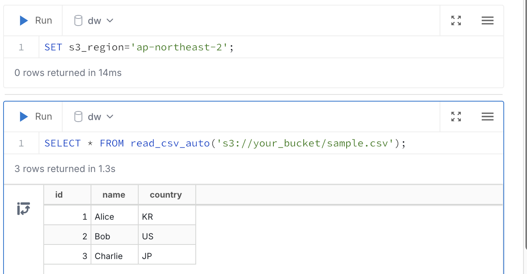
Task: Click line number 1 in the SELECT cell
Action: 21,143
